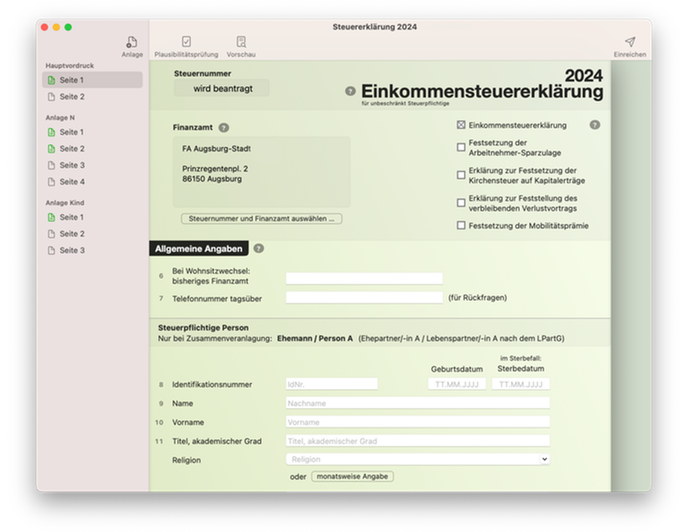Click Steuernummer und Finanzamt auswählen button
The image size is (688, 532).
pos(262,219)
